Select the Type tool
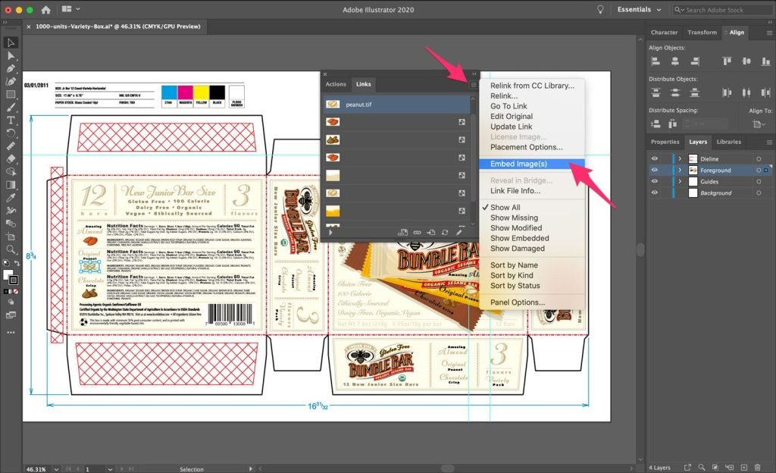 11,120
